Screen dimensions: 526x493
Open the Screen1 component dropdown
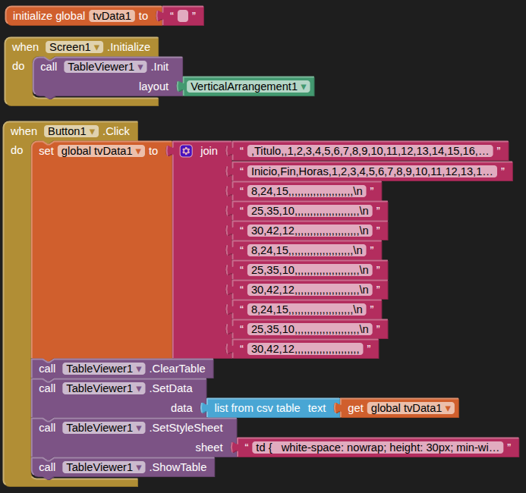coord(98,47)
